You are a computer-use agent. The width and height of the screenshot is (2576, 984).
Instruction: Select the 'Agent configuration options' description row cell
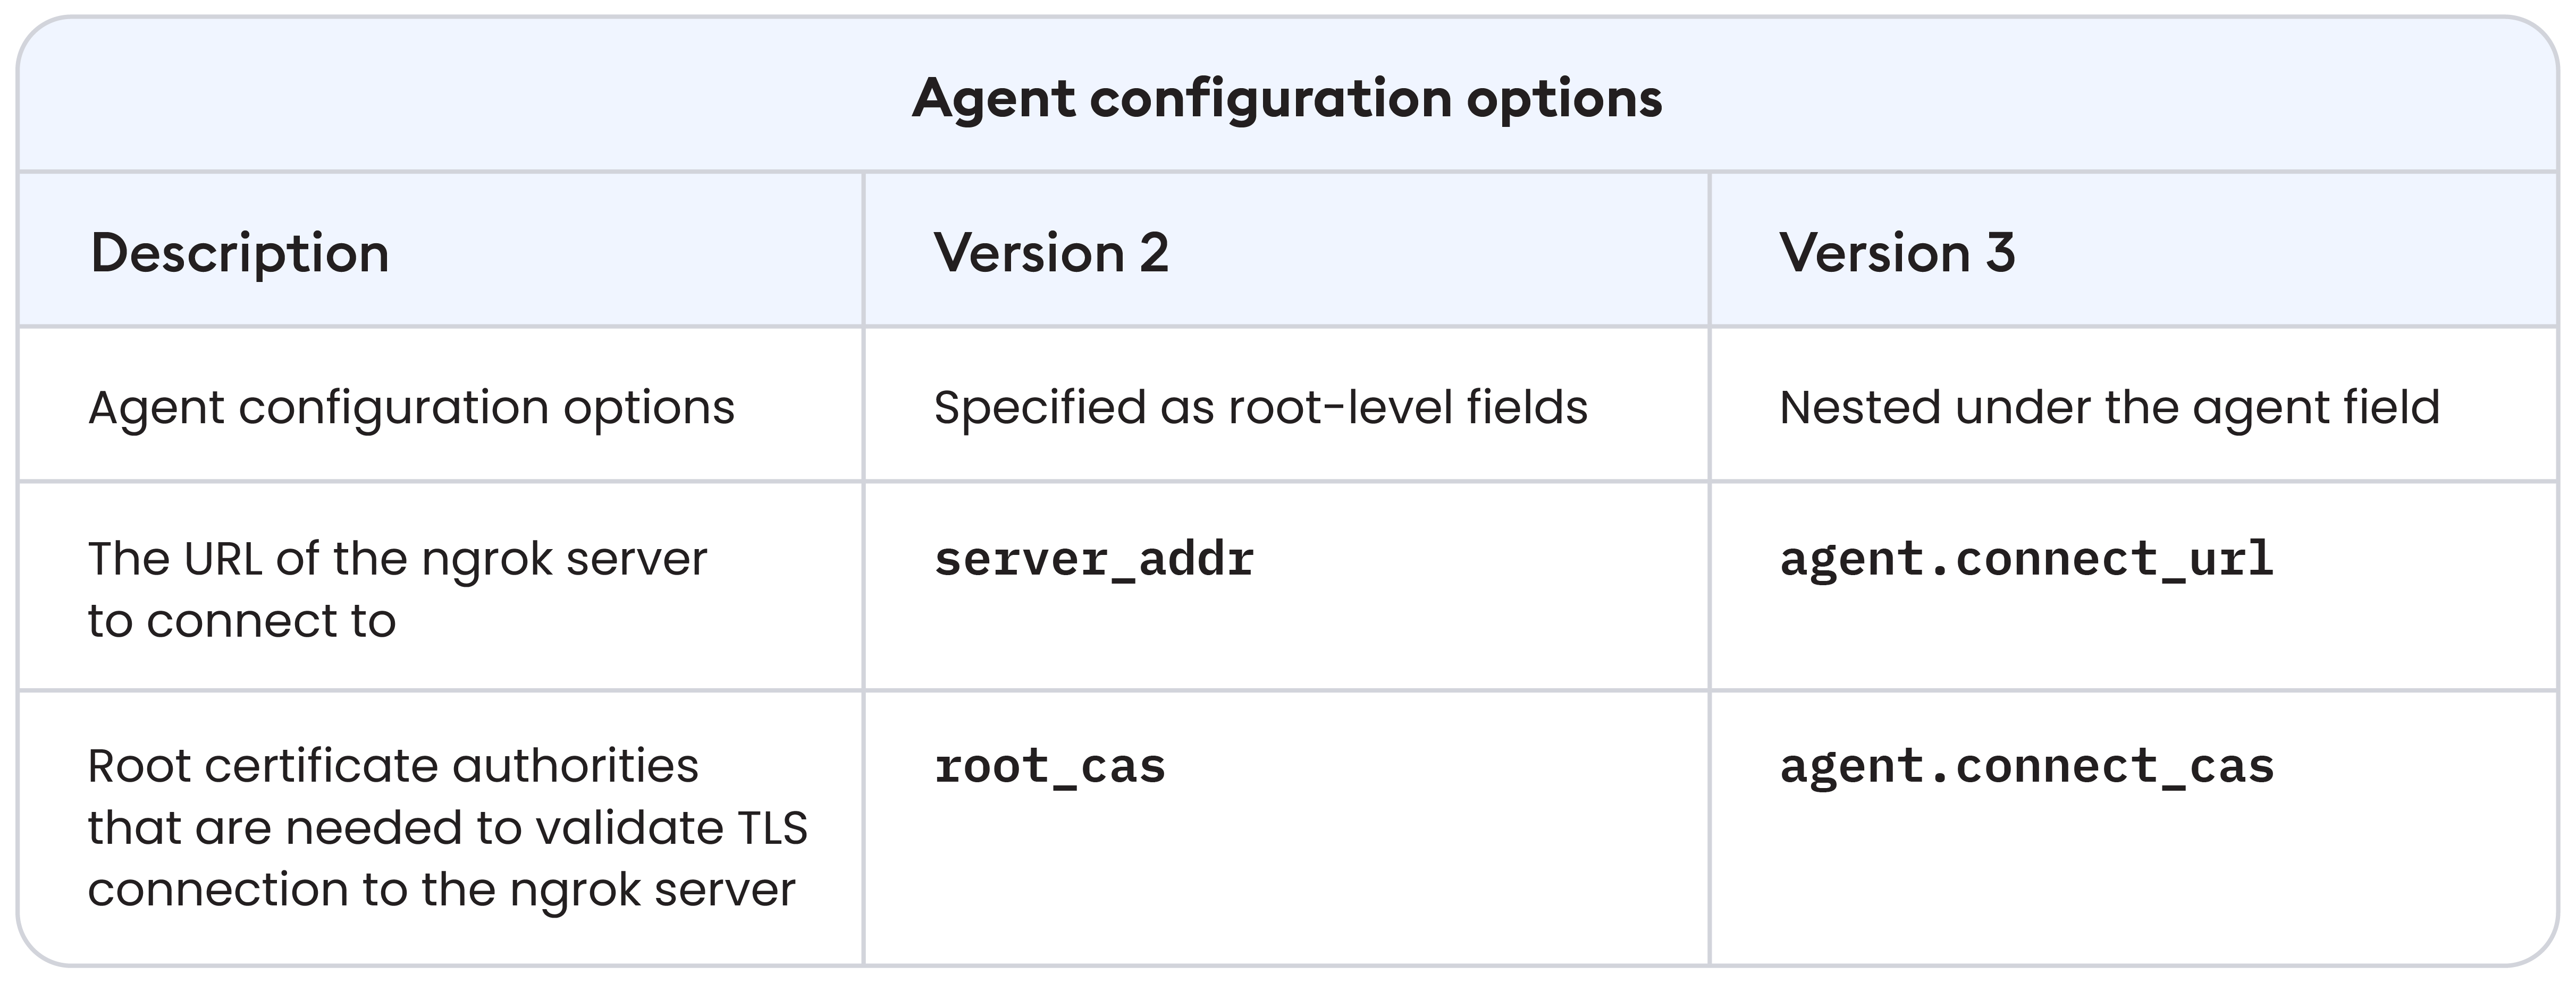point(411,408)
